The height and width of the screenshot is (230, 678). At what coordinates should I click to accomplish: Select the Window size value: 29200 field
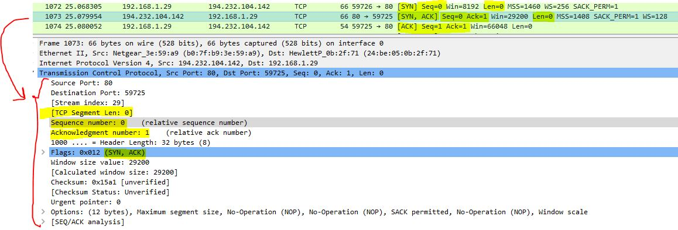(x=100, y=162)
